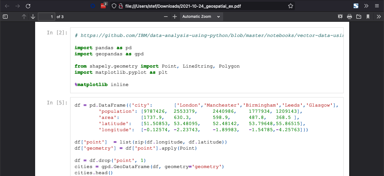The image size is (384, 176).
Task: Zoom in the PDF with plus
Action: coord(175,17)
